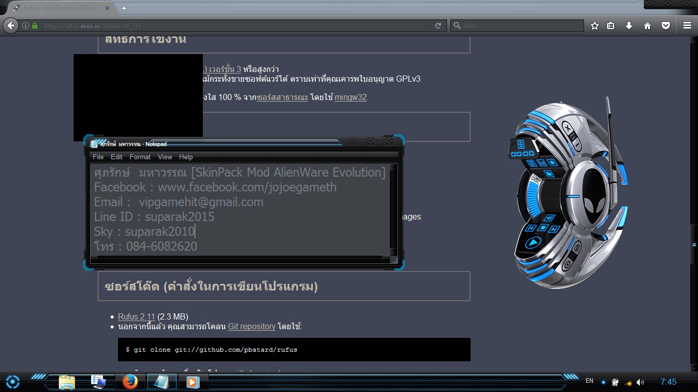Open the system volume tray icon
This screenshot has width=698, height=392.
pos(640,382)
